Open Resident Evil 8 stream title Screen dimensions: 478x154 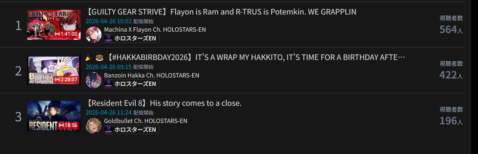pos(164,103)
